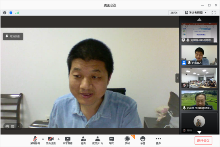Check the green network signal icon

17,13
